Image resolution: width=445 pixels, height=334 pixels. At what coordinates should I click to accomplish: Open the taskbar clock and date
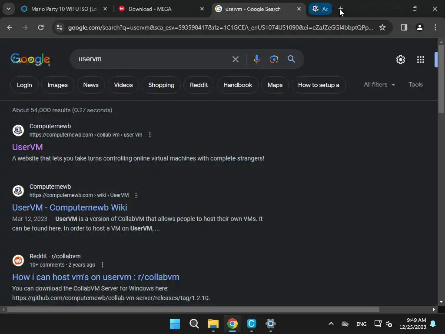coord(413,324)
